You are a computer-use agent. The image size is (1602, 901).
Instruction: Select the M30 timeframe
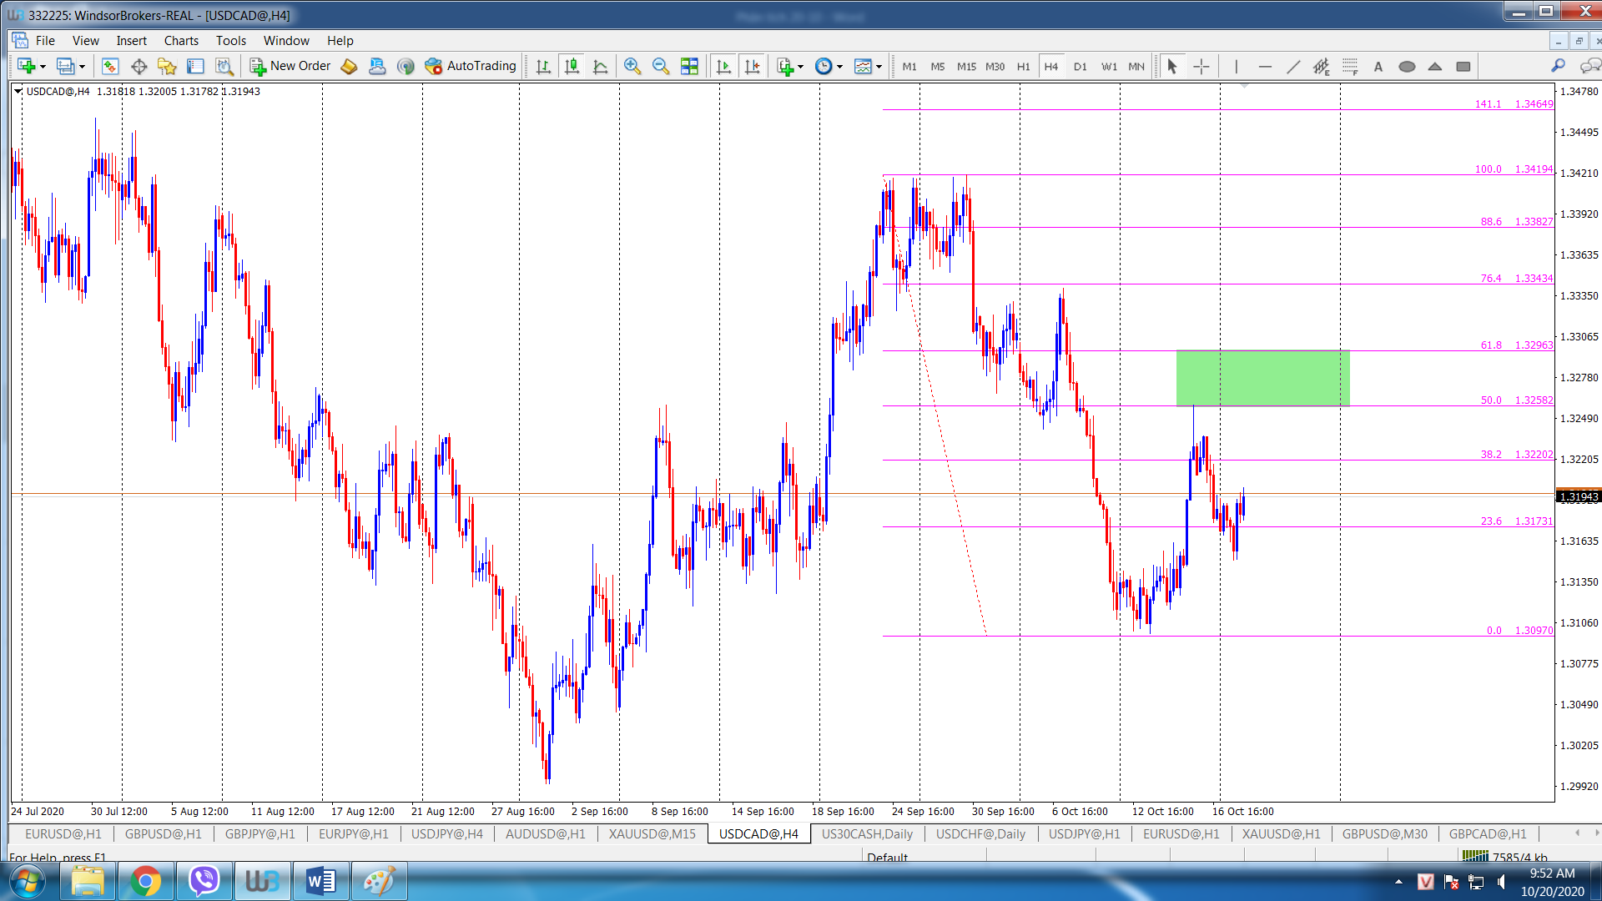click(995, 66)
